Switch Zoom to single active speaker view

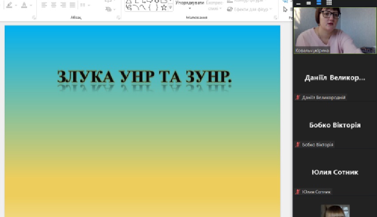click(x=309, y=3)
